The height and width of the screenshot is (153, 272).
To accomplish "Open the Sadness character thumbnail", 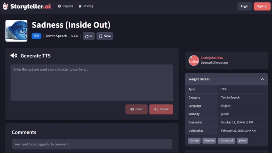I will [x=16, y=31].
